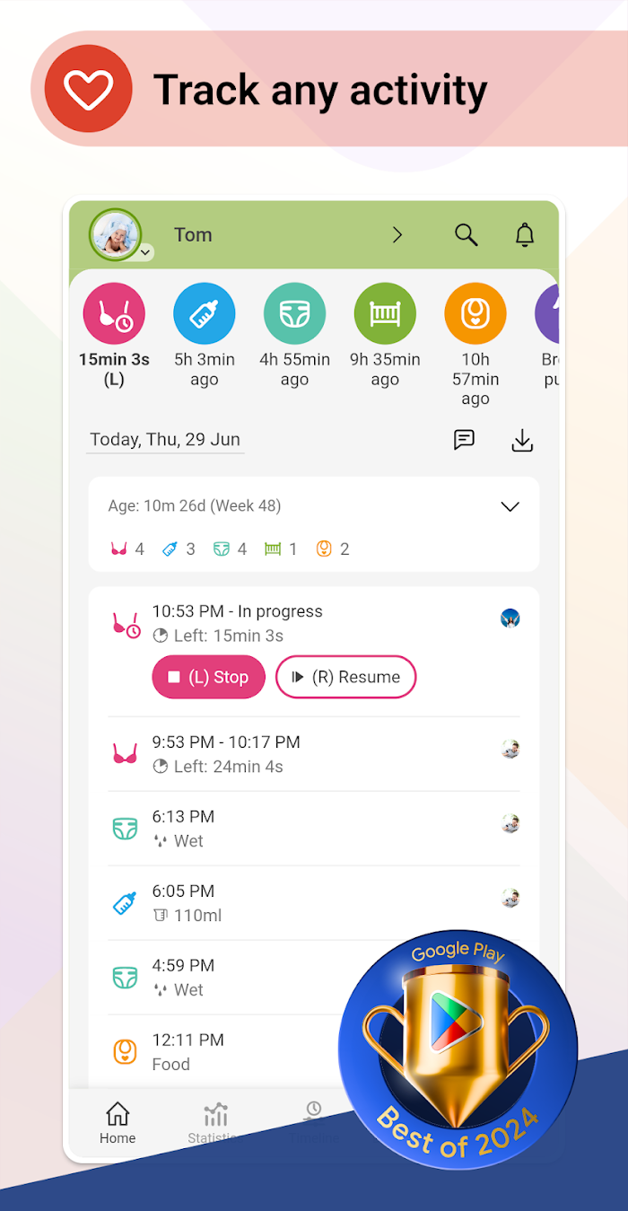
Task: Tap the orange bib food icon
Action: [475, 314]
